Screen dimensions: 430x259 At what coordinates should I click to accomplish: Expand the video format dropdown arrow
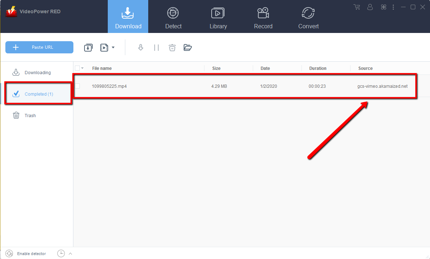coord(113,48)
